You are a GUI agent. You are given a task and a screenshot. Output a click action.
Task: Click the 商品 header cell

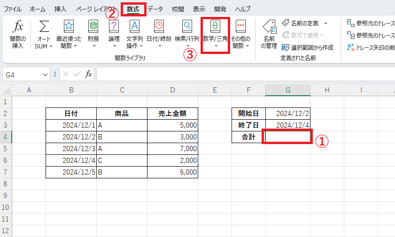(x=122, y=114)
